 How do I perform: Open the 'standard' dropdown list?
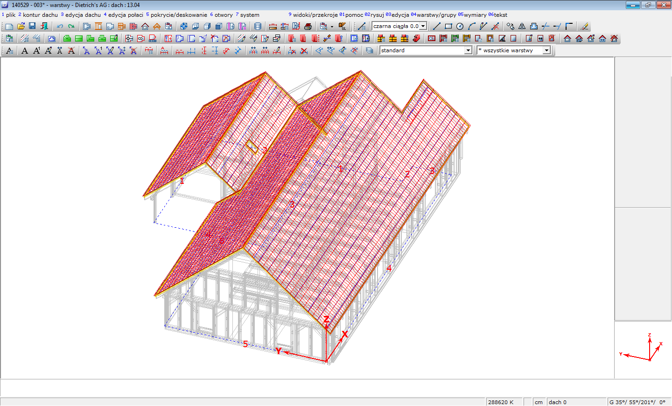coord(468,50)
